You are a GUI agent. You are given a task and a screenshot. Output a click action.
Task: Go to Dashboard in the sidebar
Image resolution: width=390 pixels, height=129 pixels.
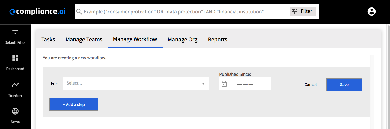click(15, 58)
